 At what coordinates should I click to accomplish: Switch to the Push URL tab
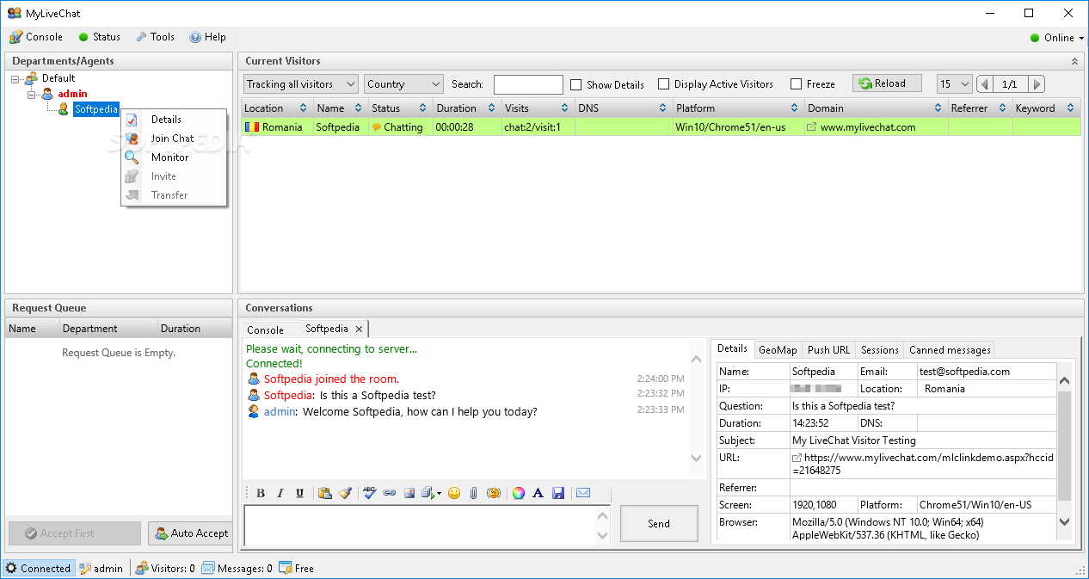(828, 350)
